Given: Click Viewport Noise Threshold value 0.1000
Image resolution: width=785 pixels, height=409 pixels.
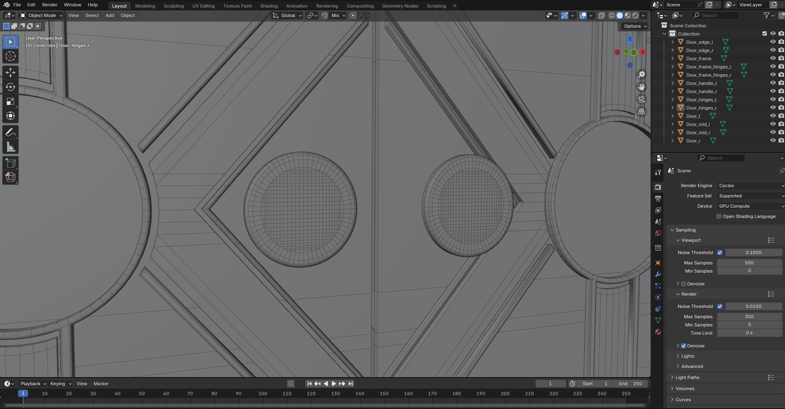Looking at the screenshot, I should [x=753, y=253].
